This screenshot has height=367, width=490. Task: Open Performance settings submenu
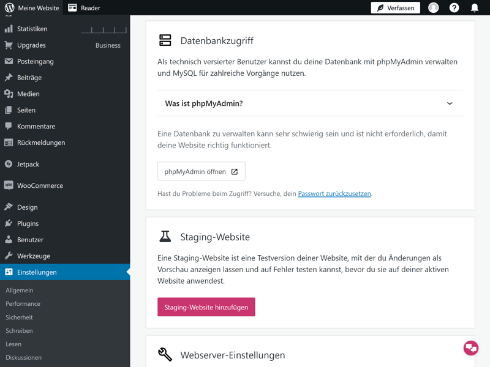[x=23, y=303]
